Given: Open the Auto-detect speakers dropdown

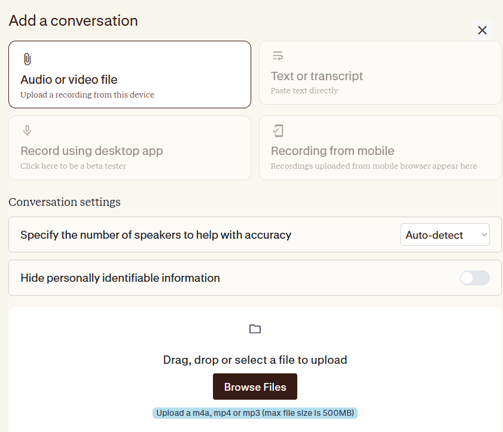Looking at the screenshot, I should [444, 235].
